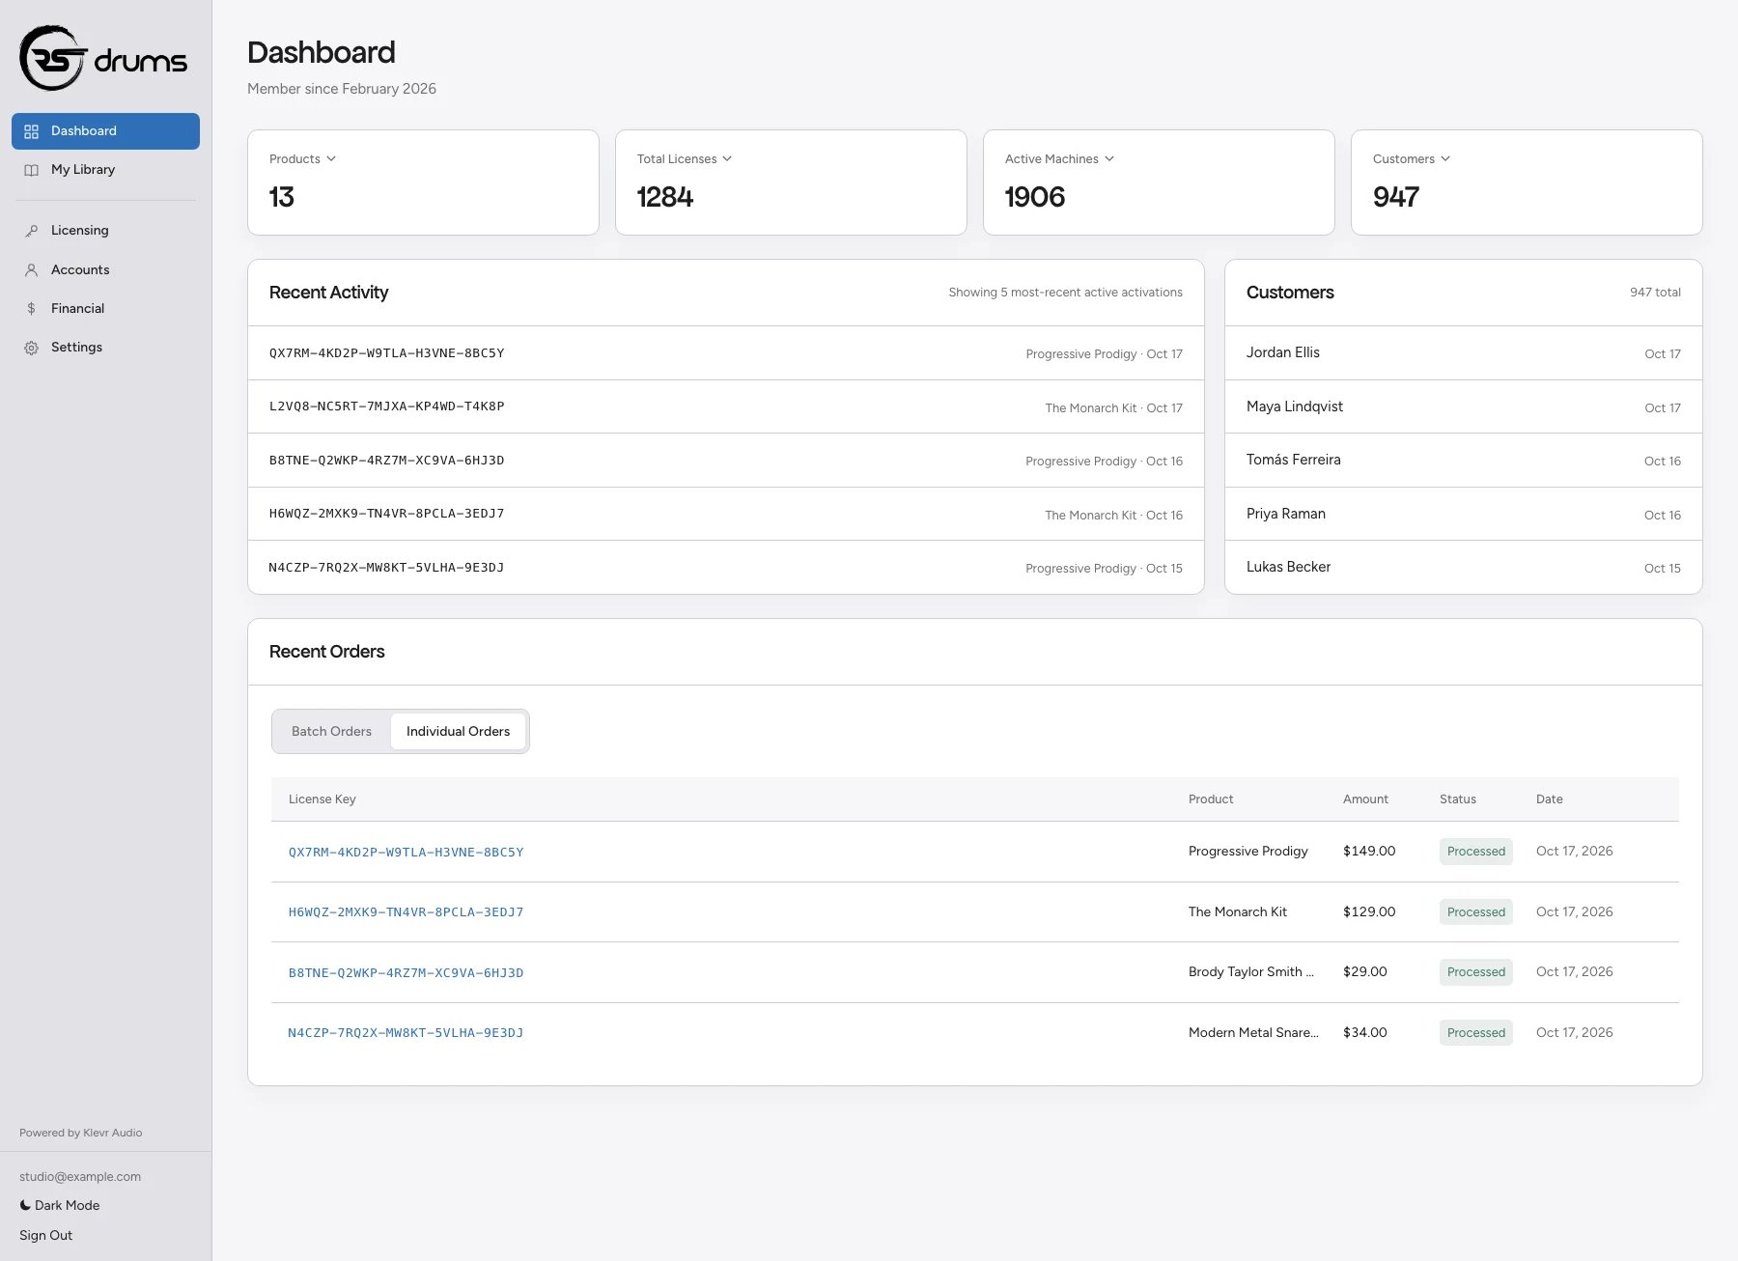Click the Licensing key icon
1738x1261 pixels.
[x=31, y=231]
